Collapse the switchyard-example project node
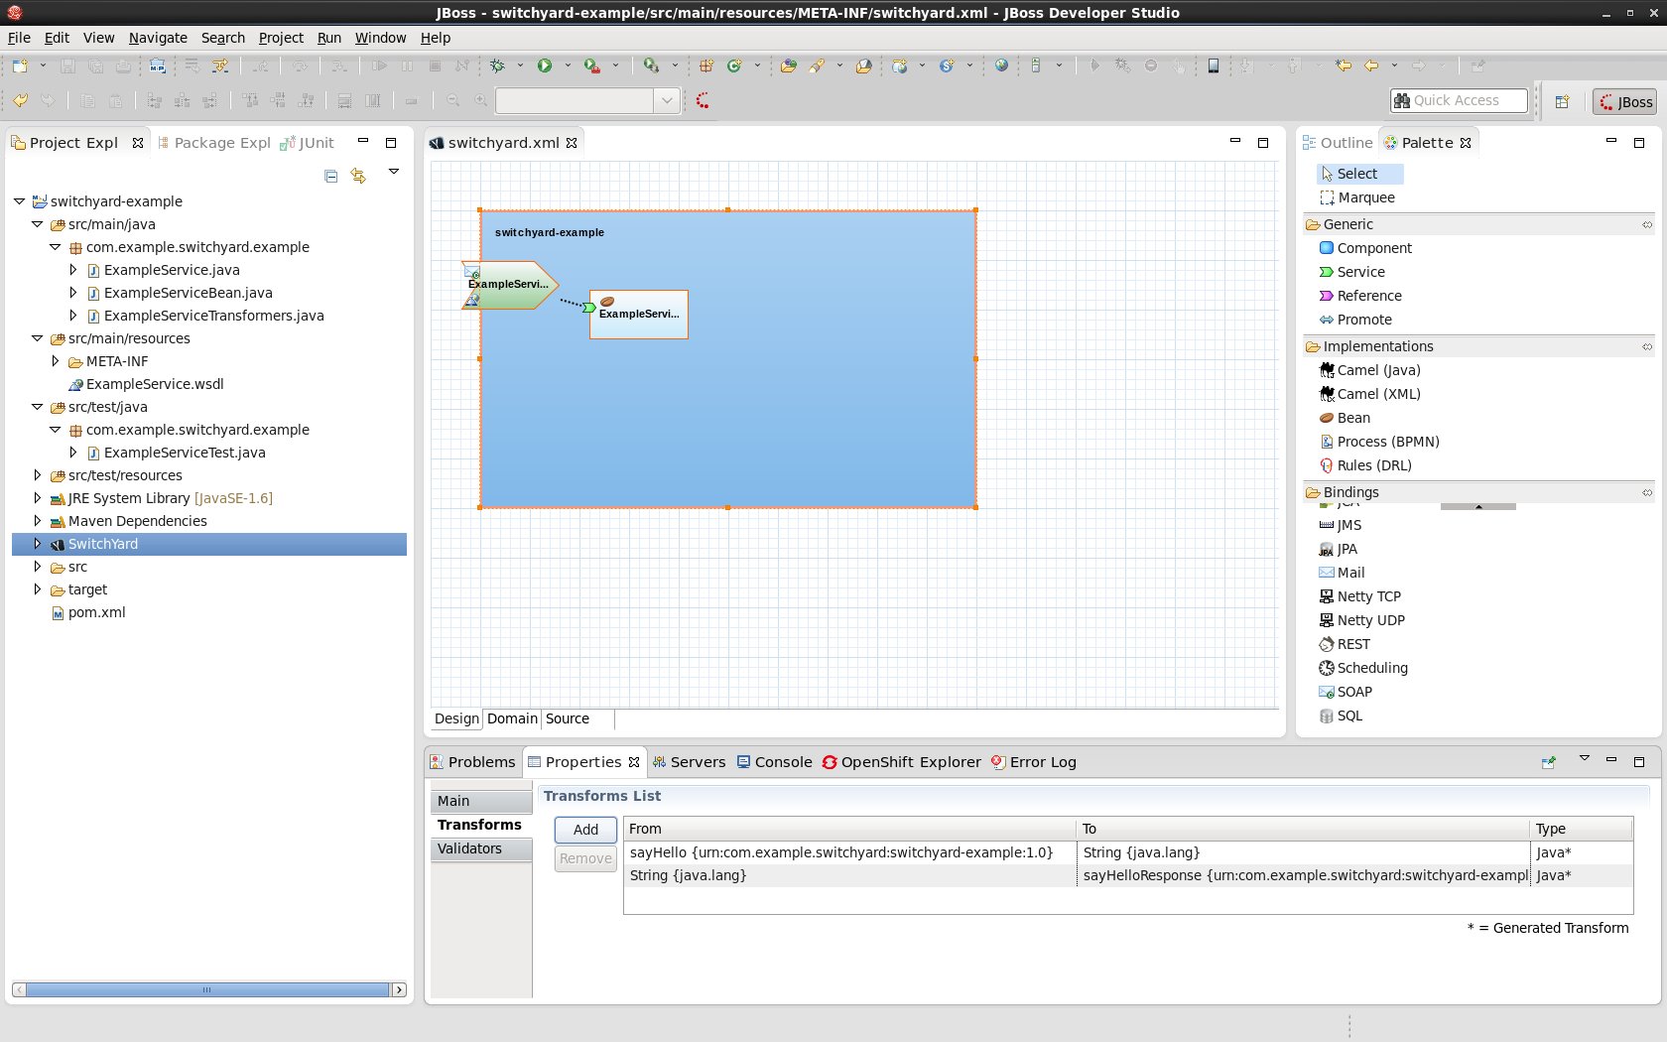This screenshot has height=1042, width=1667. (x=19, y=200)
